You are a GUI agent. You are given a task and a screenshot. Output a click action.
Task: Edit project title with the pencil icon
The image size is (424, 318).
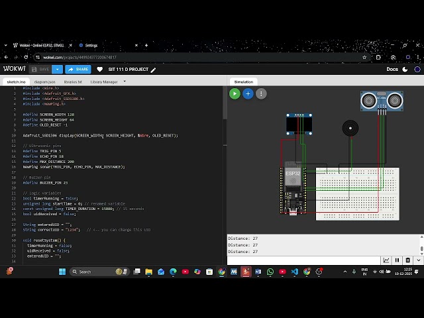point(153,70)
